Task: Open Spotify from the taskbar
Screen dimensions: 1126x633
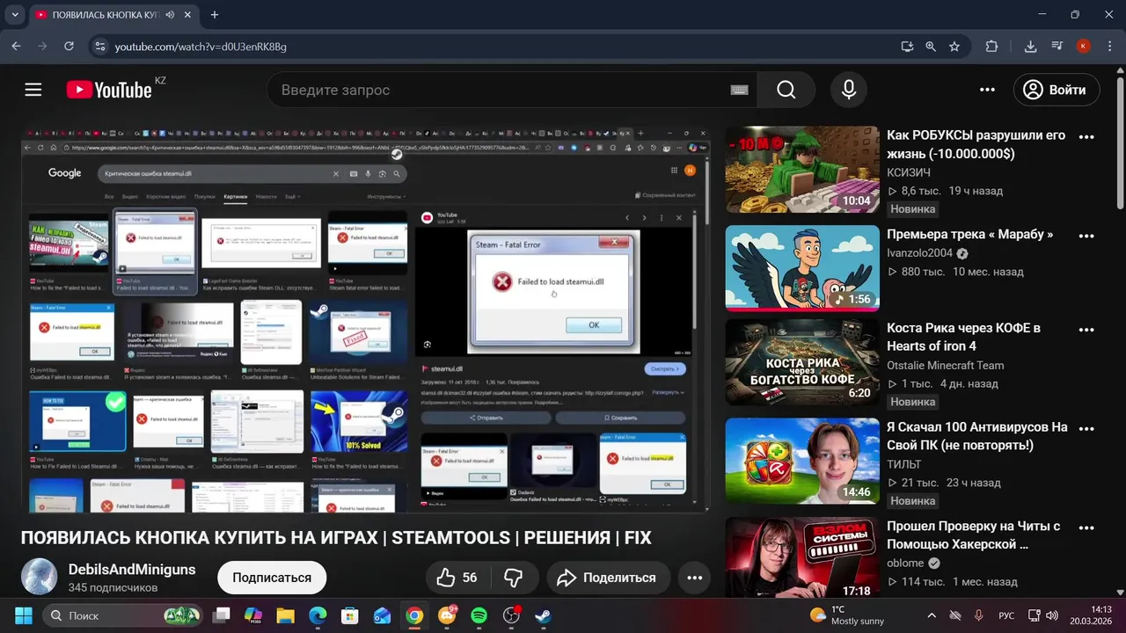Action: pyautogui.click(x=479, y=615)
